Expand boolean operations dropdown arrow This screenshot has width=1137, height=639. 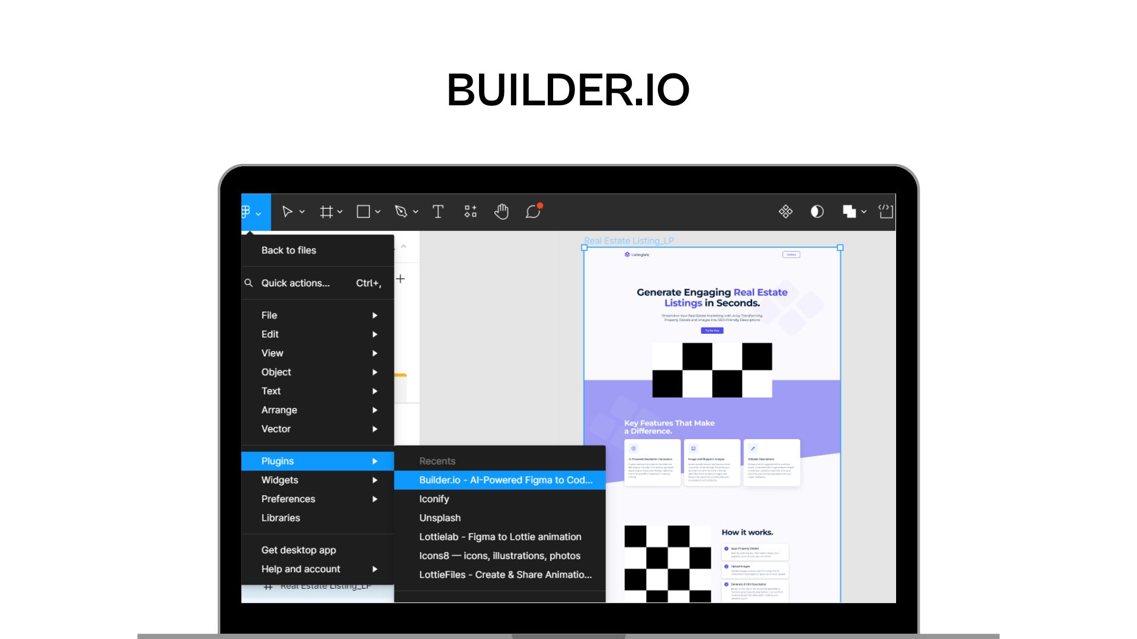tap(864, 212)
